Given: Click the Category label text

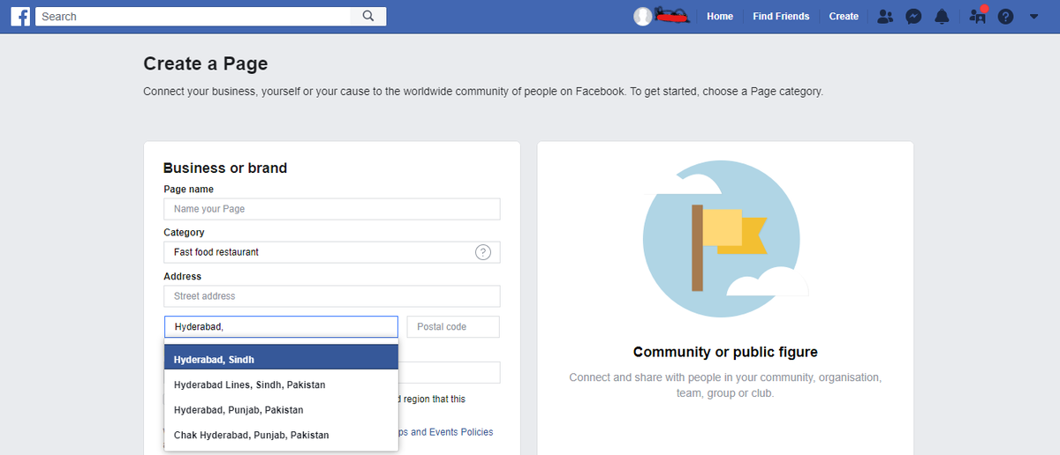Looking at the screenshot, I should [184, 233].
